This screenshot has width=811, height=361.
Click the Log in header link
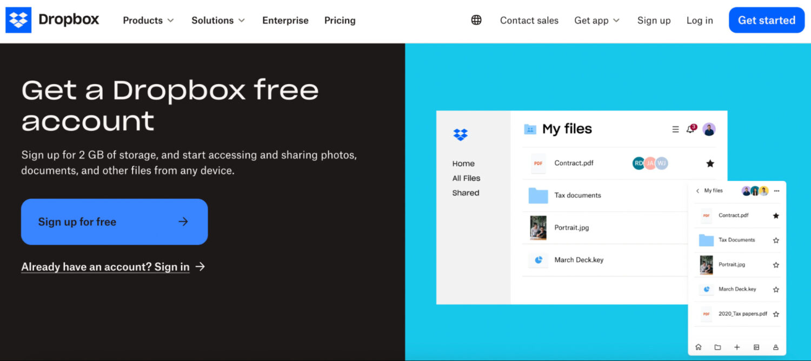click(700, 21)
